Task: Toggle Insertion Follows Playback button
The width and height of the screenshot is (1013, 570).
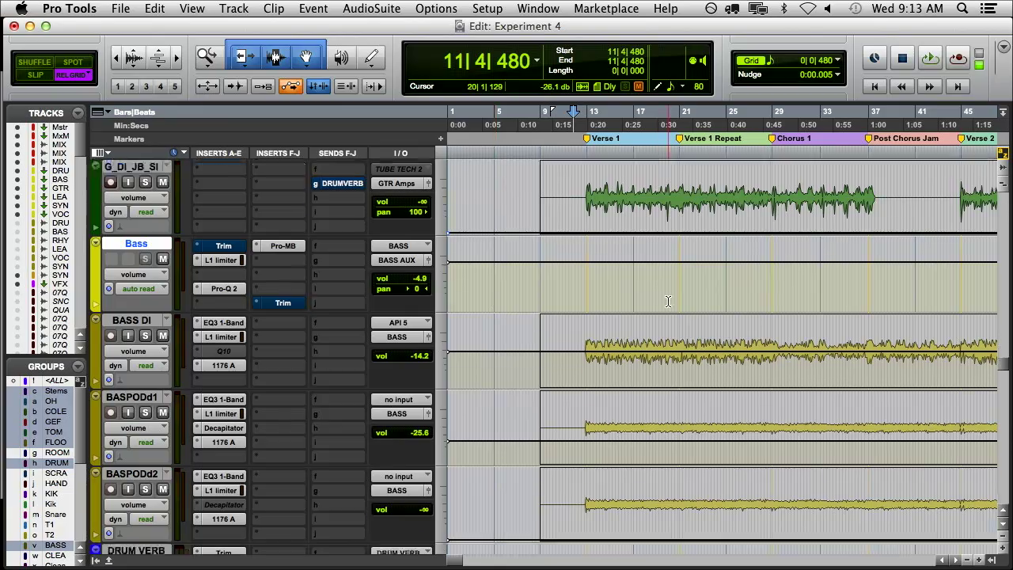Action: 374,86
